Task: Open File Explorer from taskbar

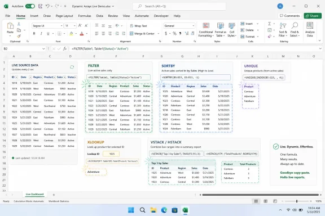Action: (x=153, y=210)
